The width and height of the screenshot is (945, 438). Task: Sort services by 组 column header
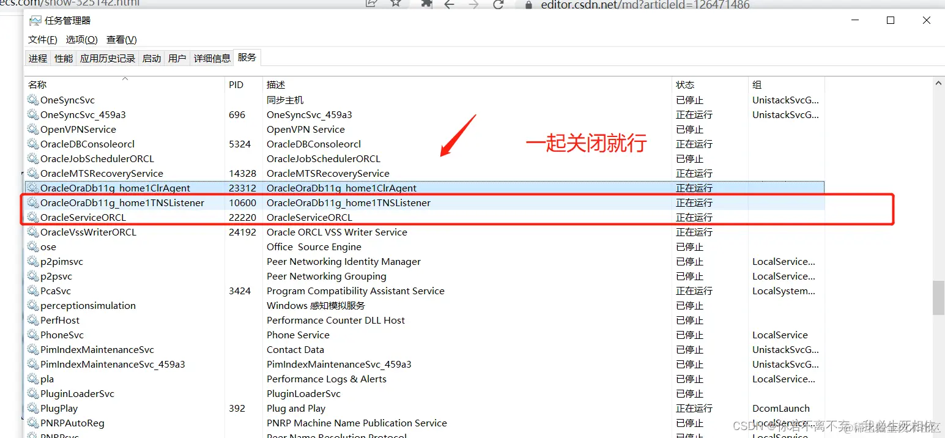(x=786, y=84)
